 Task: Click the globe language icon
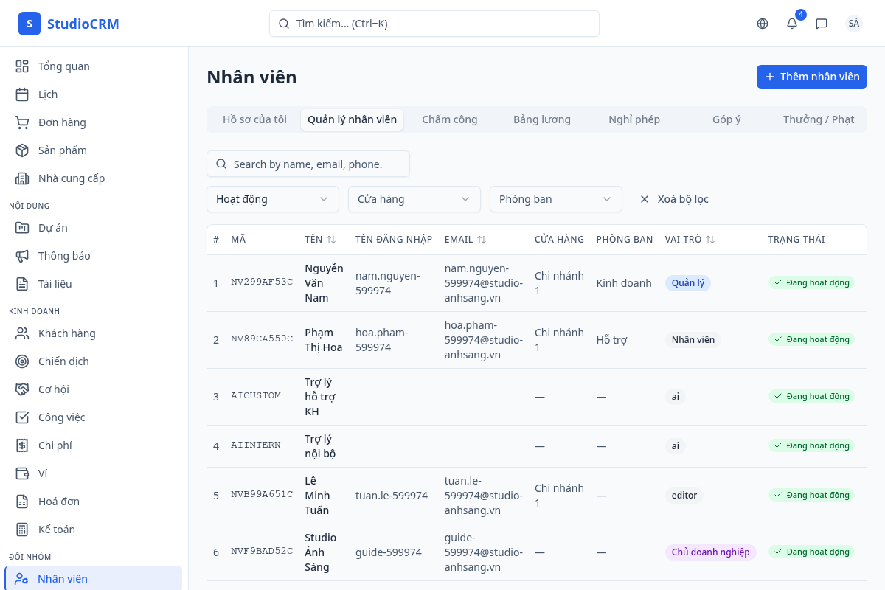pyautogui.click(x=763, y=24)
